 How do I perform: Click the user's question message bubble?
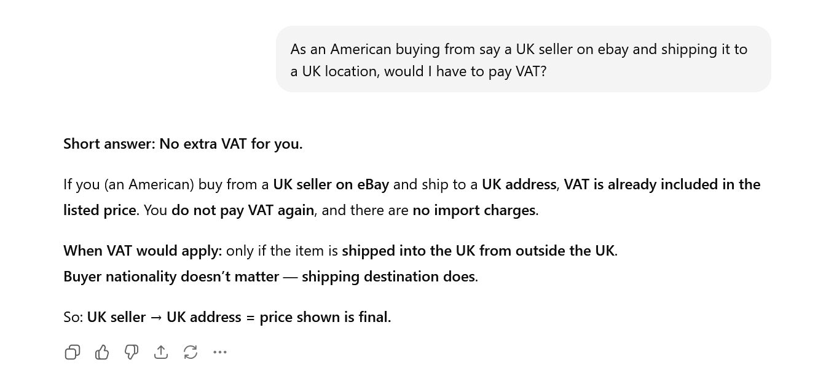point(523,60)
